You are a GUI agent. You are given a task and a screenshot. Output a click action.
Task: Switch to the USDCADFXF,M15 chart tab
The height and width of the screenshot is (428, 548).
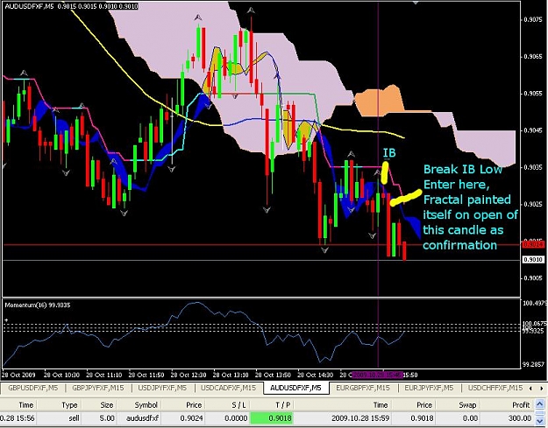[x=228, y=388]
